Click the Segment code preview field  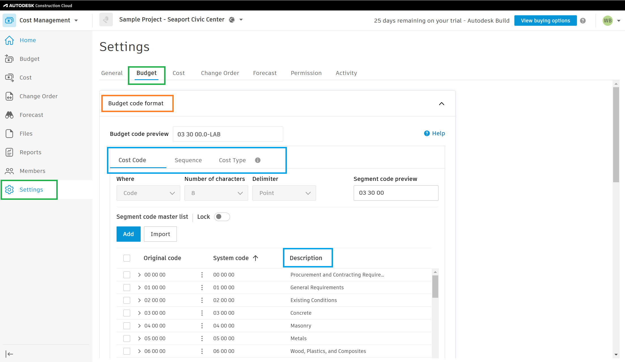[396, 193]
